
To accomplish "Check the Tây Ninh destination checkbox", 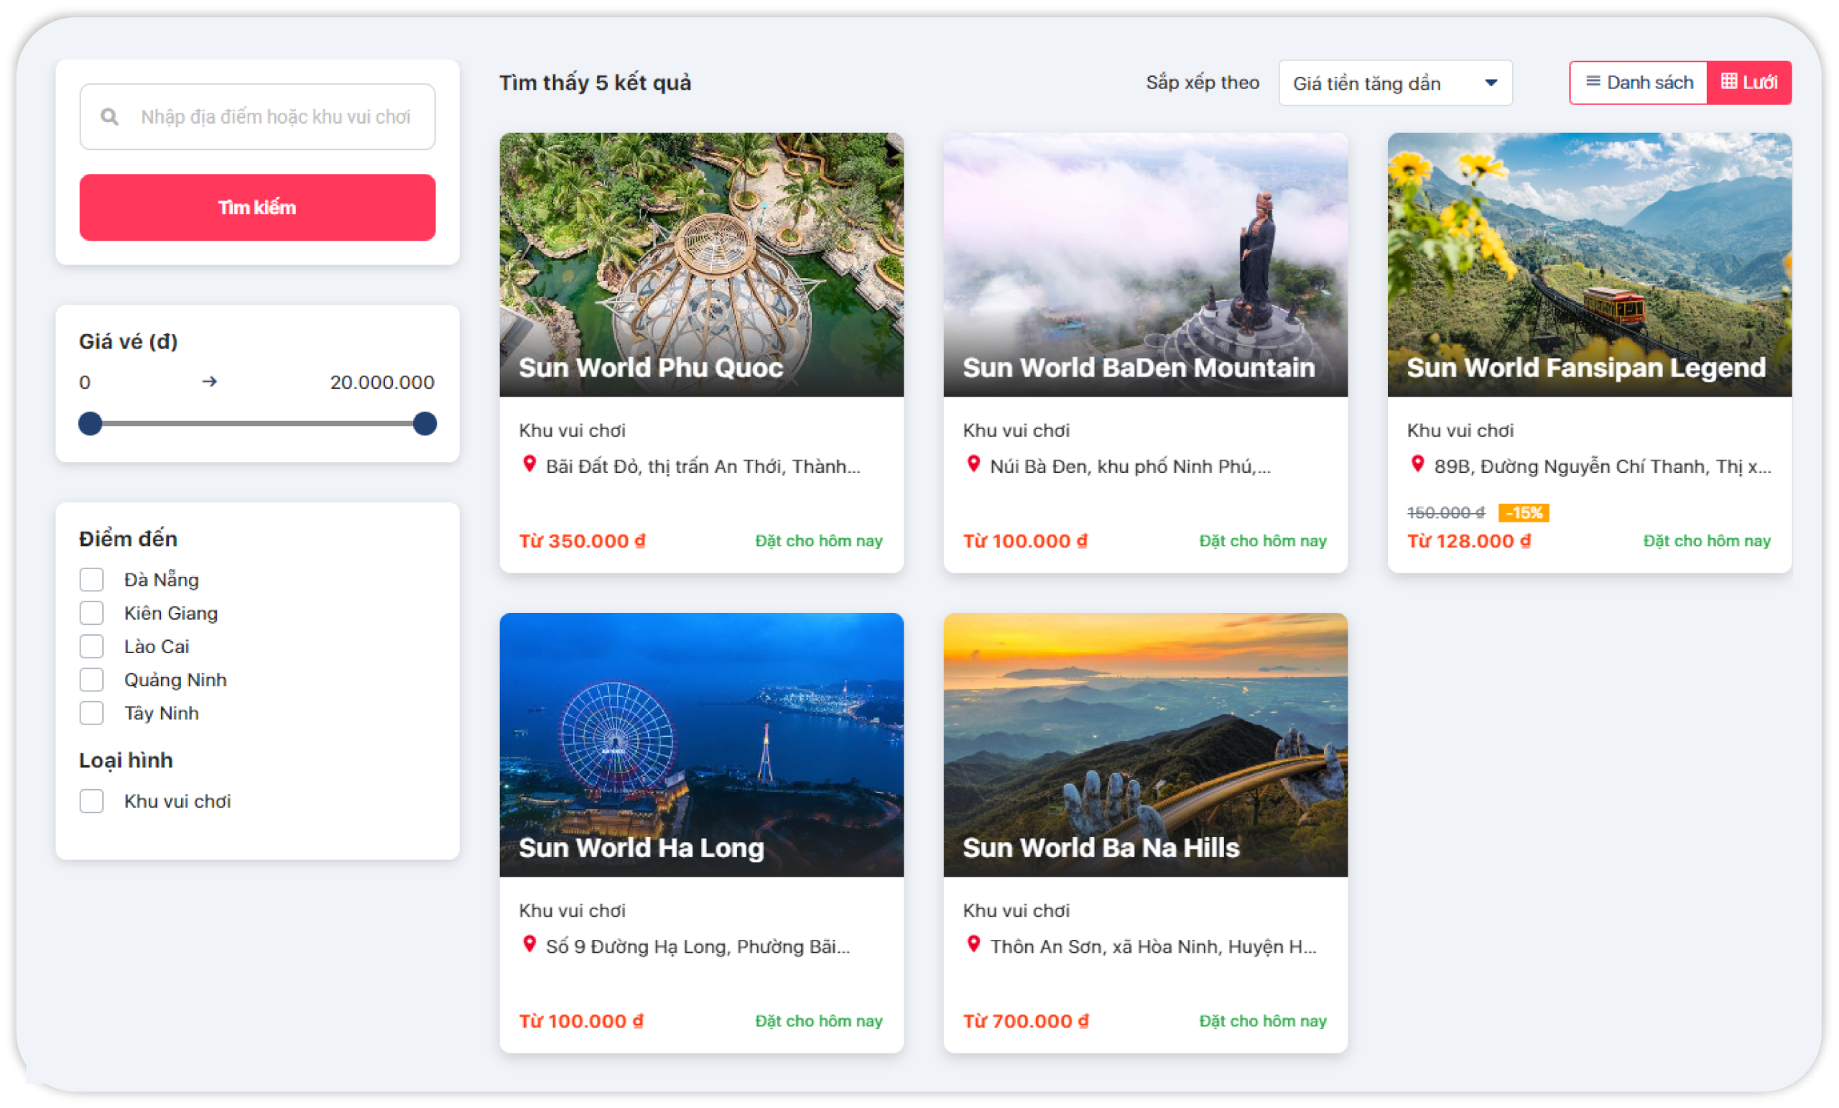I will click(92, 713).
